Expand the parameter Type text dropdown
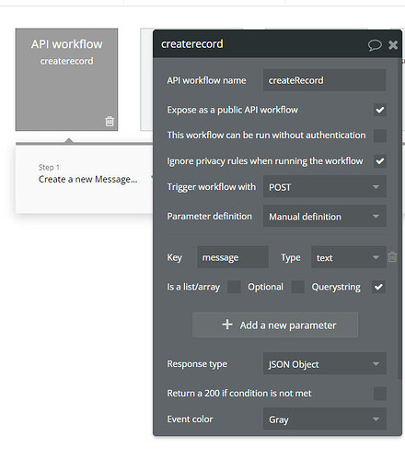This screenshot has height=461, width=405. [x=348, y=257]
